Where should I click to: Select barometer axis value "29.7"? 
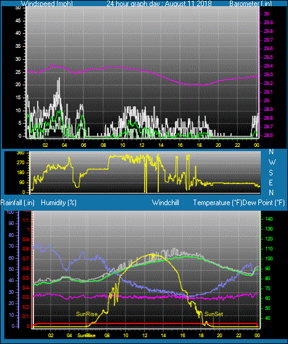pyautogui.click(x=268, y=40)
